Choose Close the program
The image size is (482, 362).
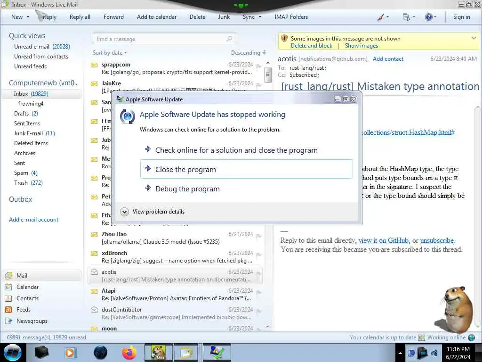coord(247,169)
